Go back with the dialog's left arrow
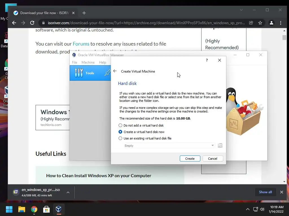289x216 pixels. (115, 71)
